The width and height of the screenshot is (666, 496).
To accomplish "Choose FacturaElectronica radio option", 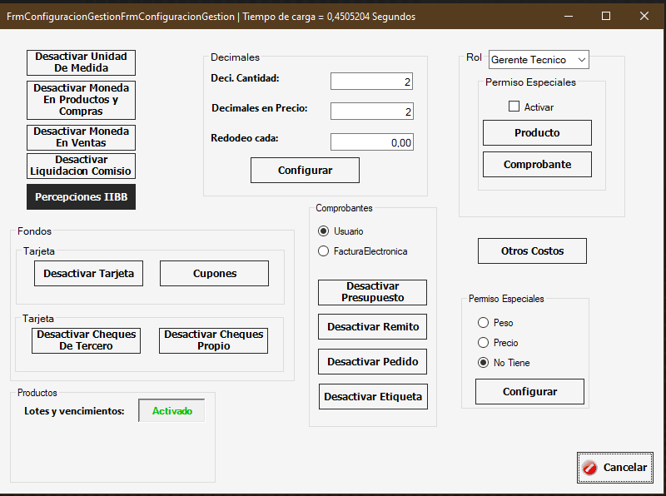I will tap(324, 251).
